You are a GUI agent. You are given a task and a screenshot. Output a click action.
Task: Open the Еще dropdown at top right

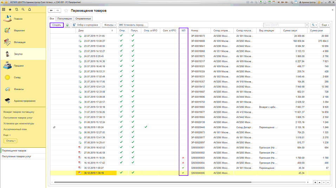[325, 25]
